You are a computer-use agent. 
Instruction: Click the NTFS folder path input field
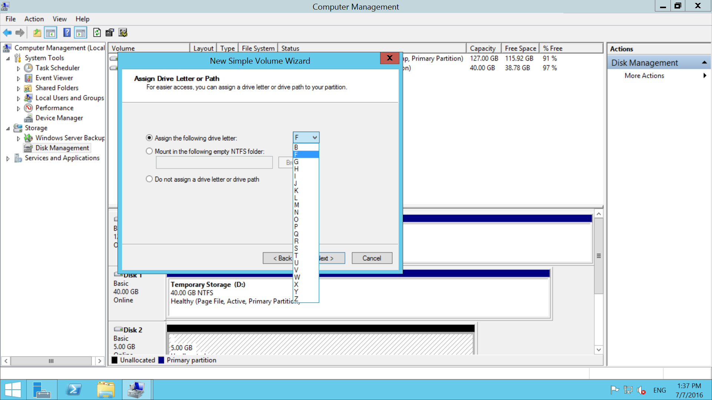point(214,162)
